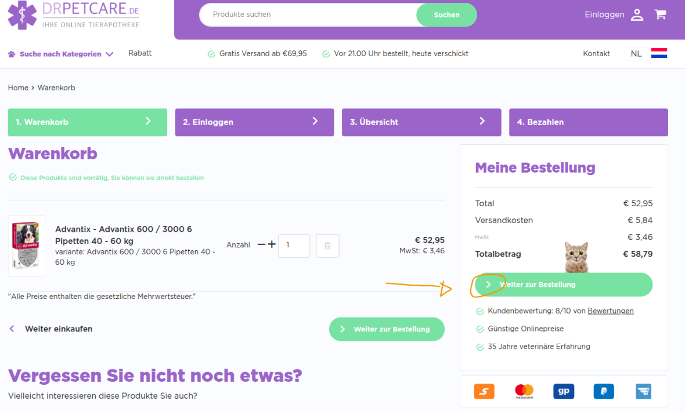Click the DrPetCare logo
The height and width of the screenshot is (412, 685).
[73, 15]
